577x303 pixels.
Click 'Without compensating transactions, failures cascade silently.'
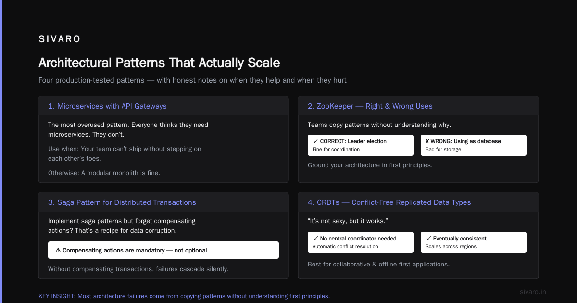pos(138,269)
